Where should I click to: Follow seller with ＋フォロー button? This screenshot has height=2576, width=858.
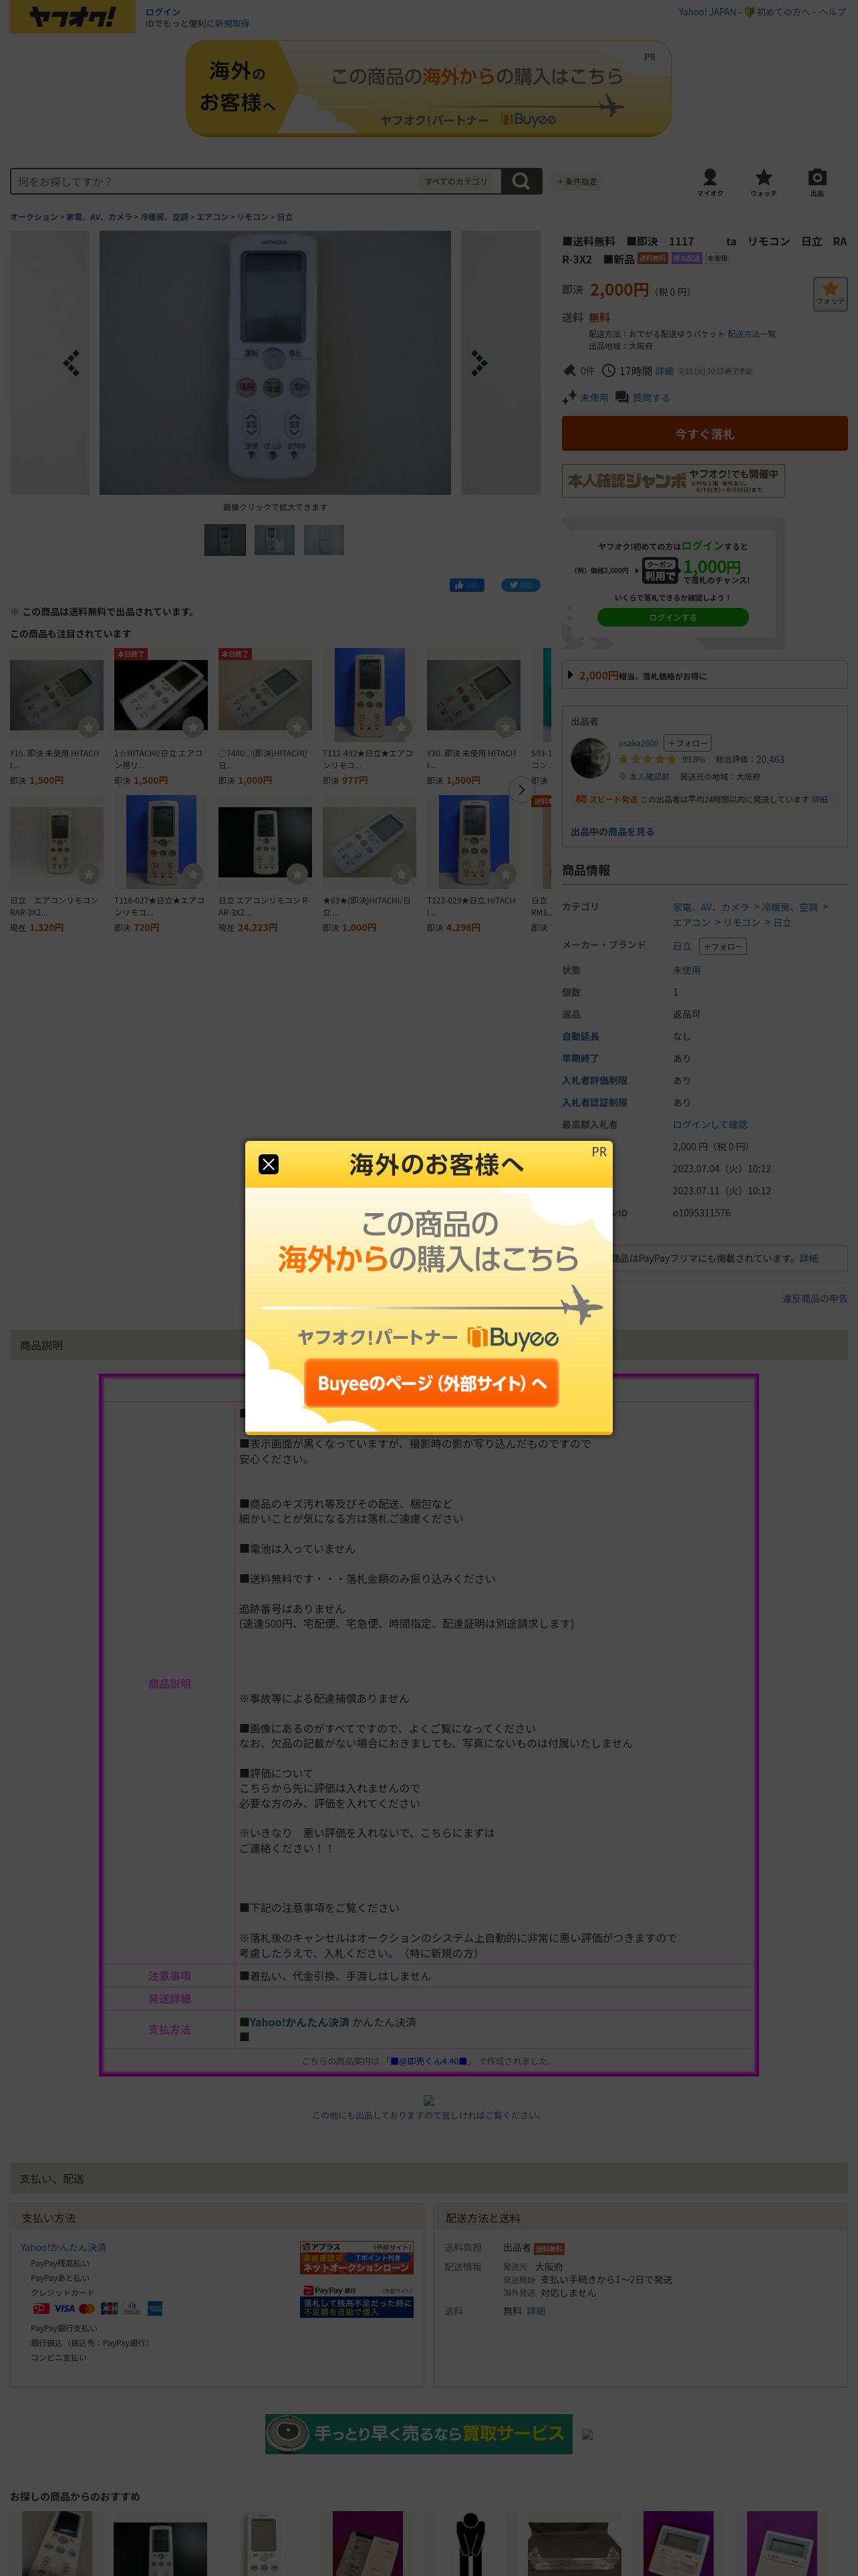(x=687, y=743)
